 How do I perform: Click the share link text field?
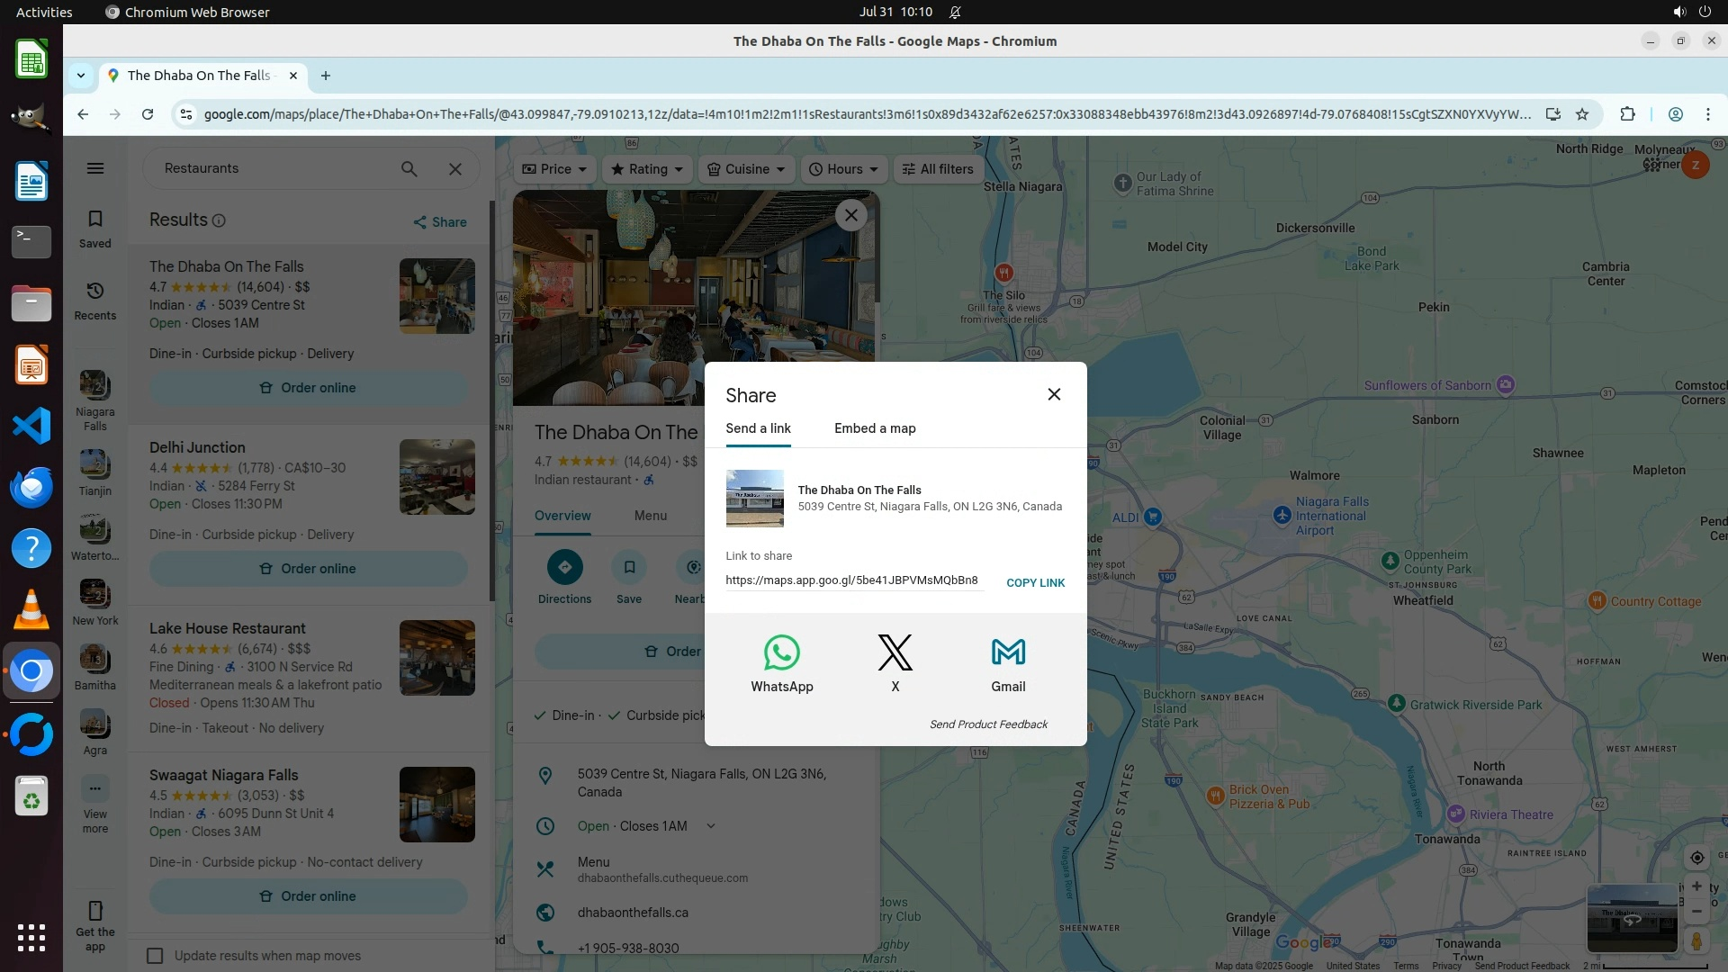pos(852,580)
